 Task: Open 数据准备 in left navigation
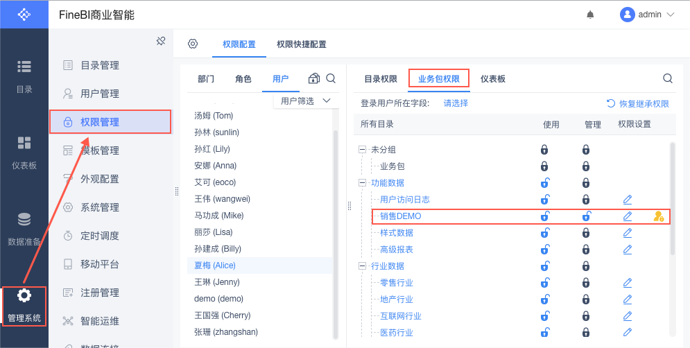pos(24,229)
